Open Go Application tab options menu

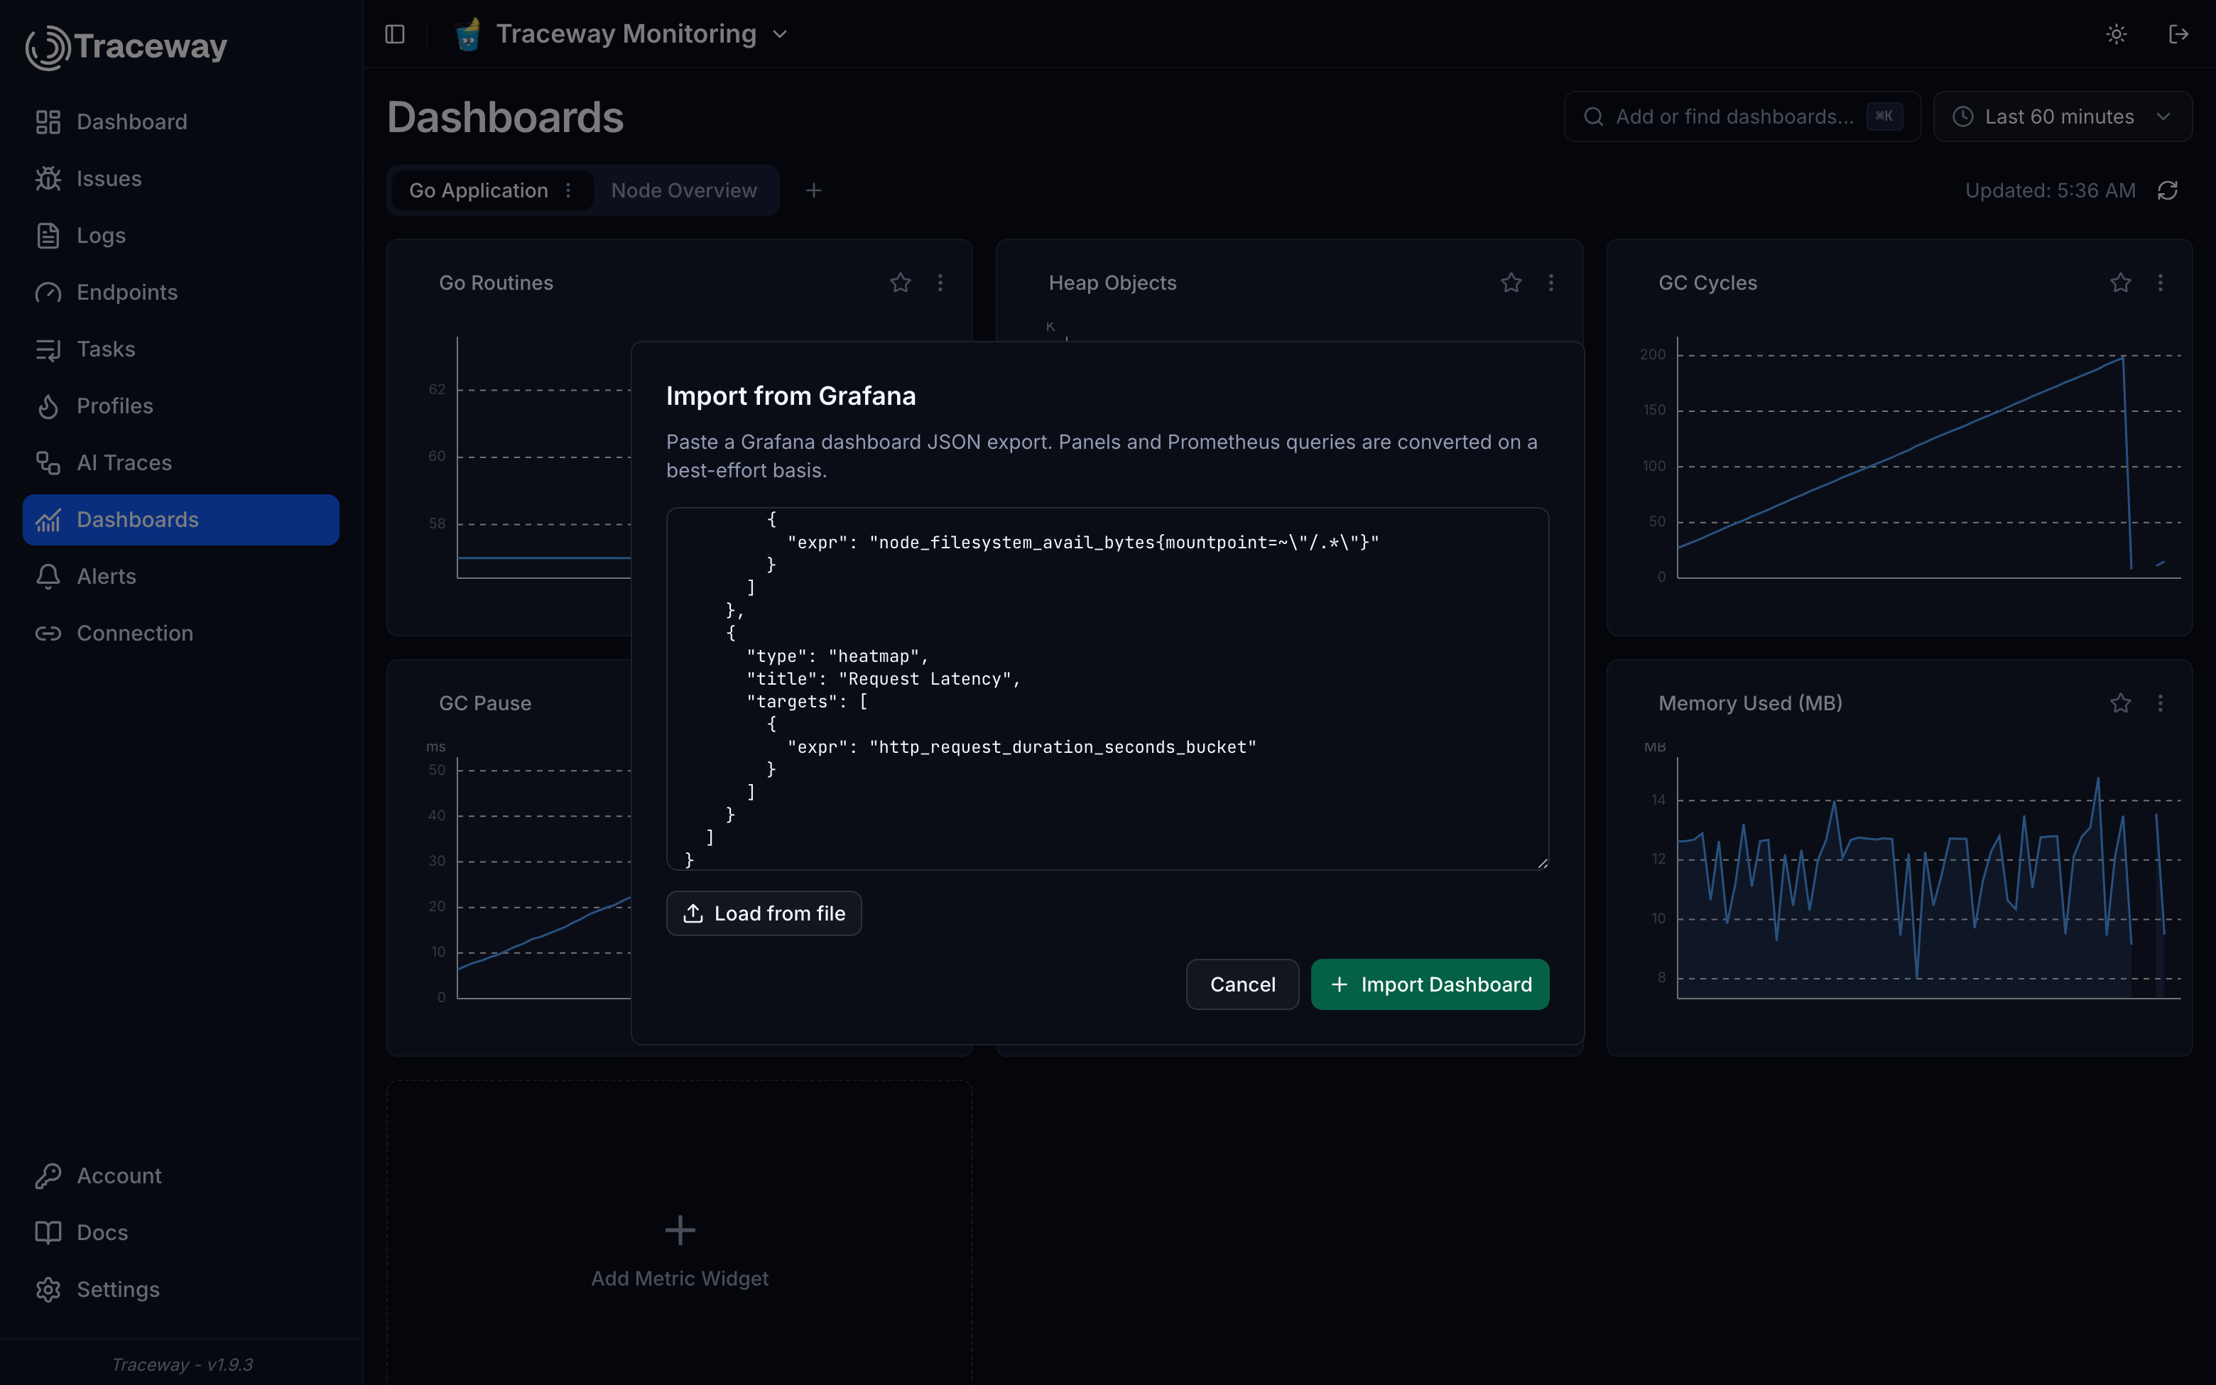coord(569,190)
